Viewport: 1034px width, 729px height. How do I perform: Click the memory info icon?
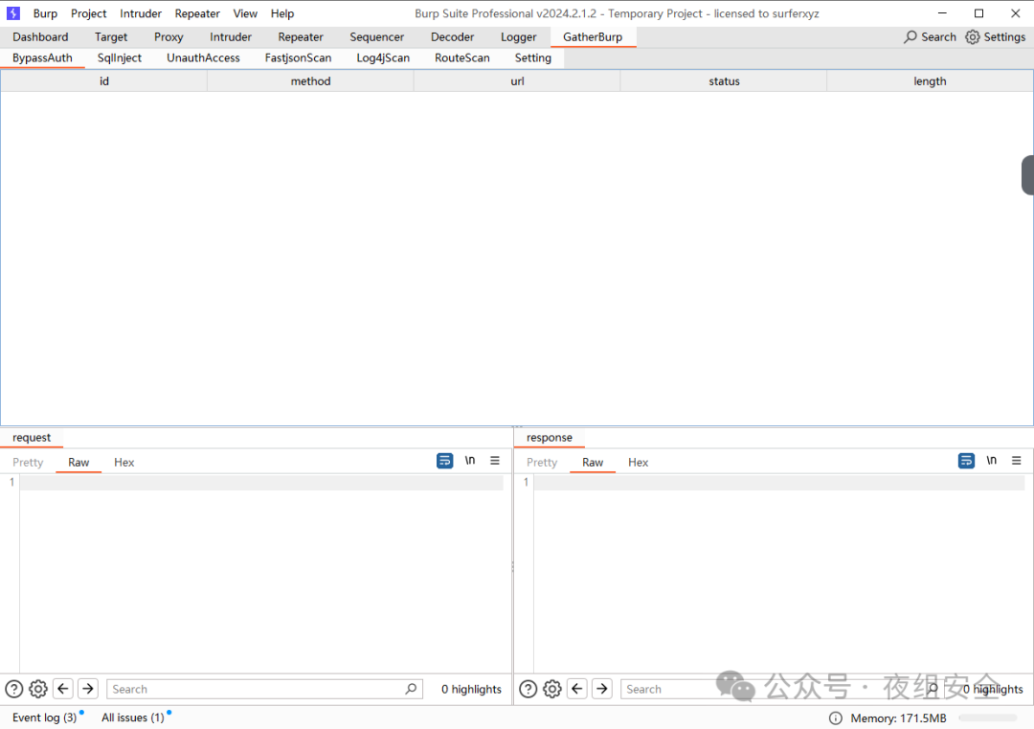coord(835,718)
